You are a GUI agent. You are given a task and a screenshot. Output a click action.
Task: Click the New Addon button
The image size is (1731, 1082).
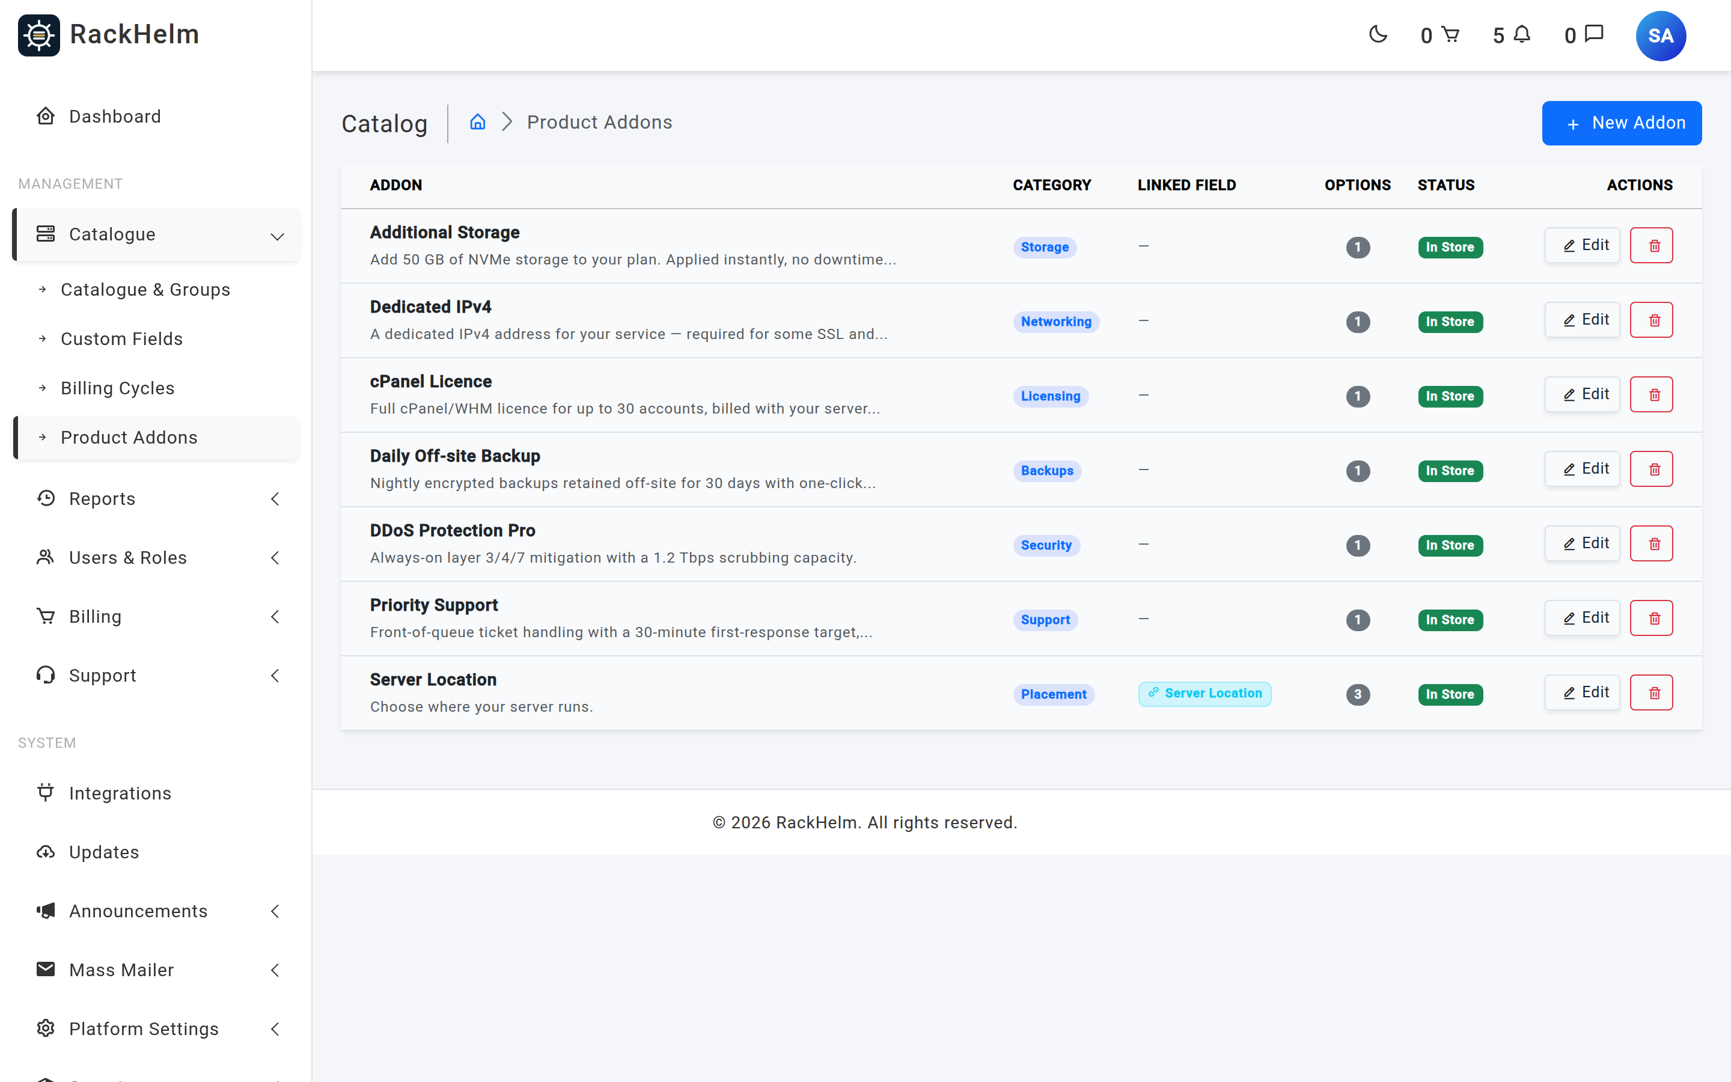point(1622,123)
